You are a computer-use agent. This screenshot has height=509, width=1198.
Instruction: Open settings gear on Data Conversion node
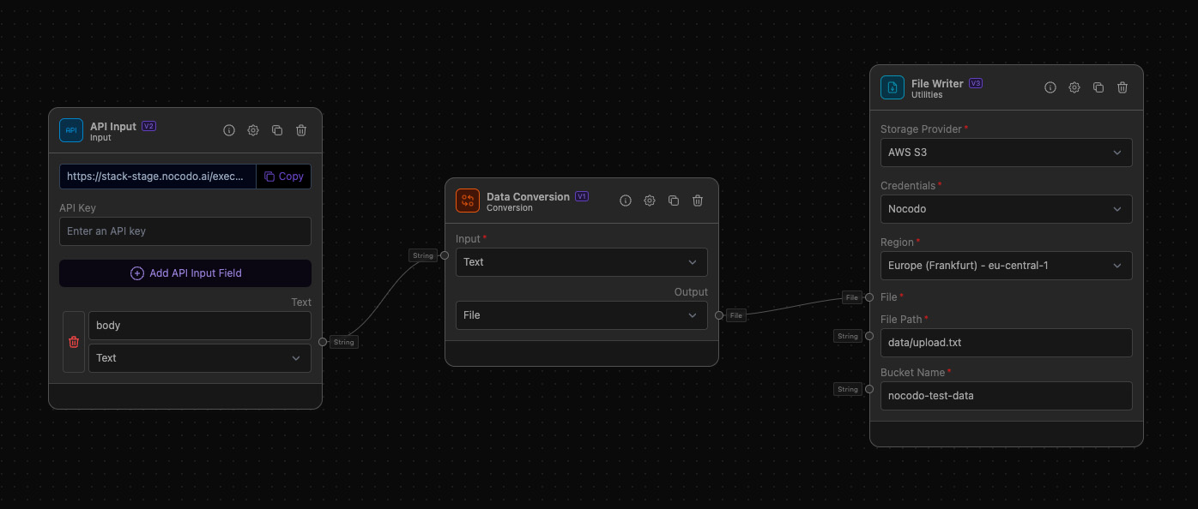pyautogui.click(x=650, y=201)
